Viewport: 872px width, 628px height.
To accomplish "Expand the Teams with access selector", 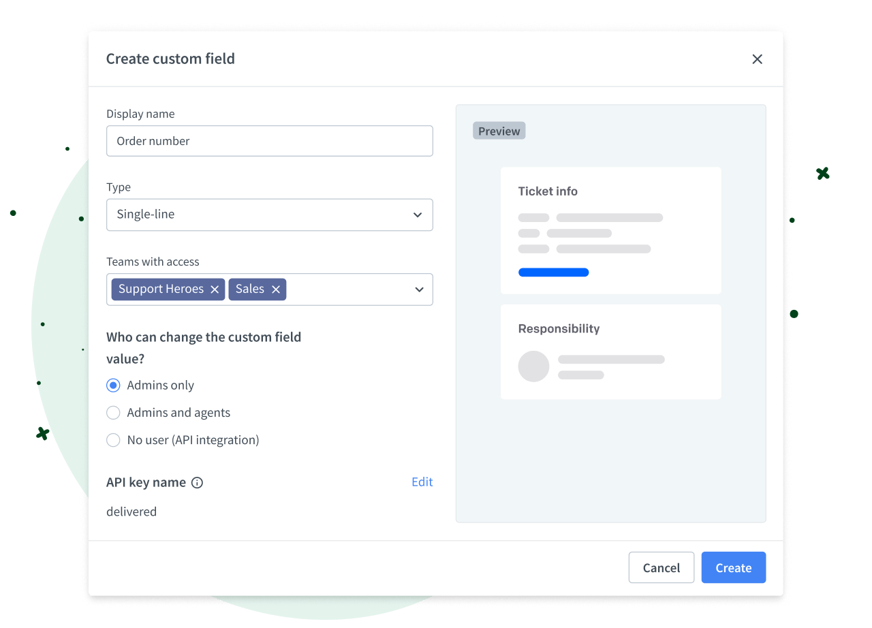I will (354, 289).
